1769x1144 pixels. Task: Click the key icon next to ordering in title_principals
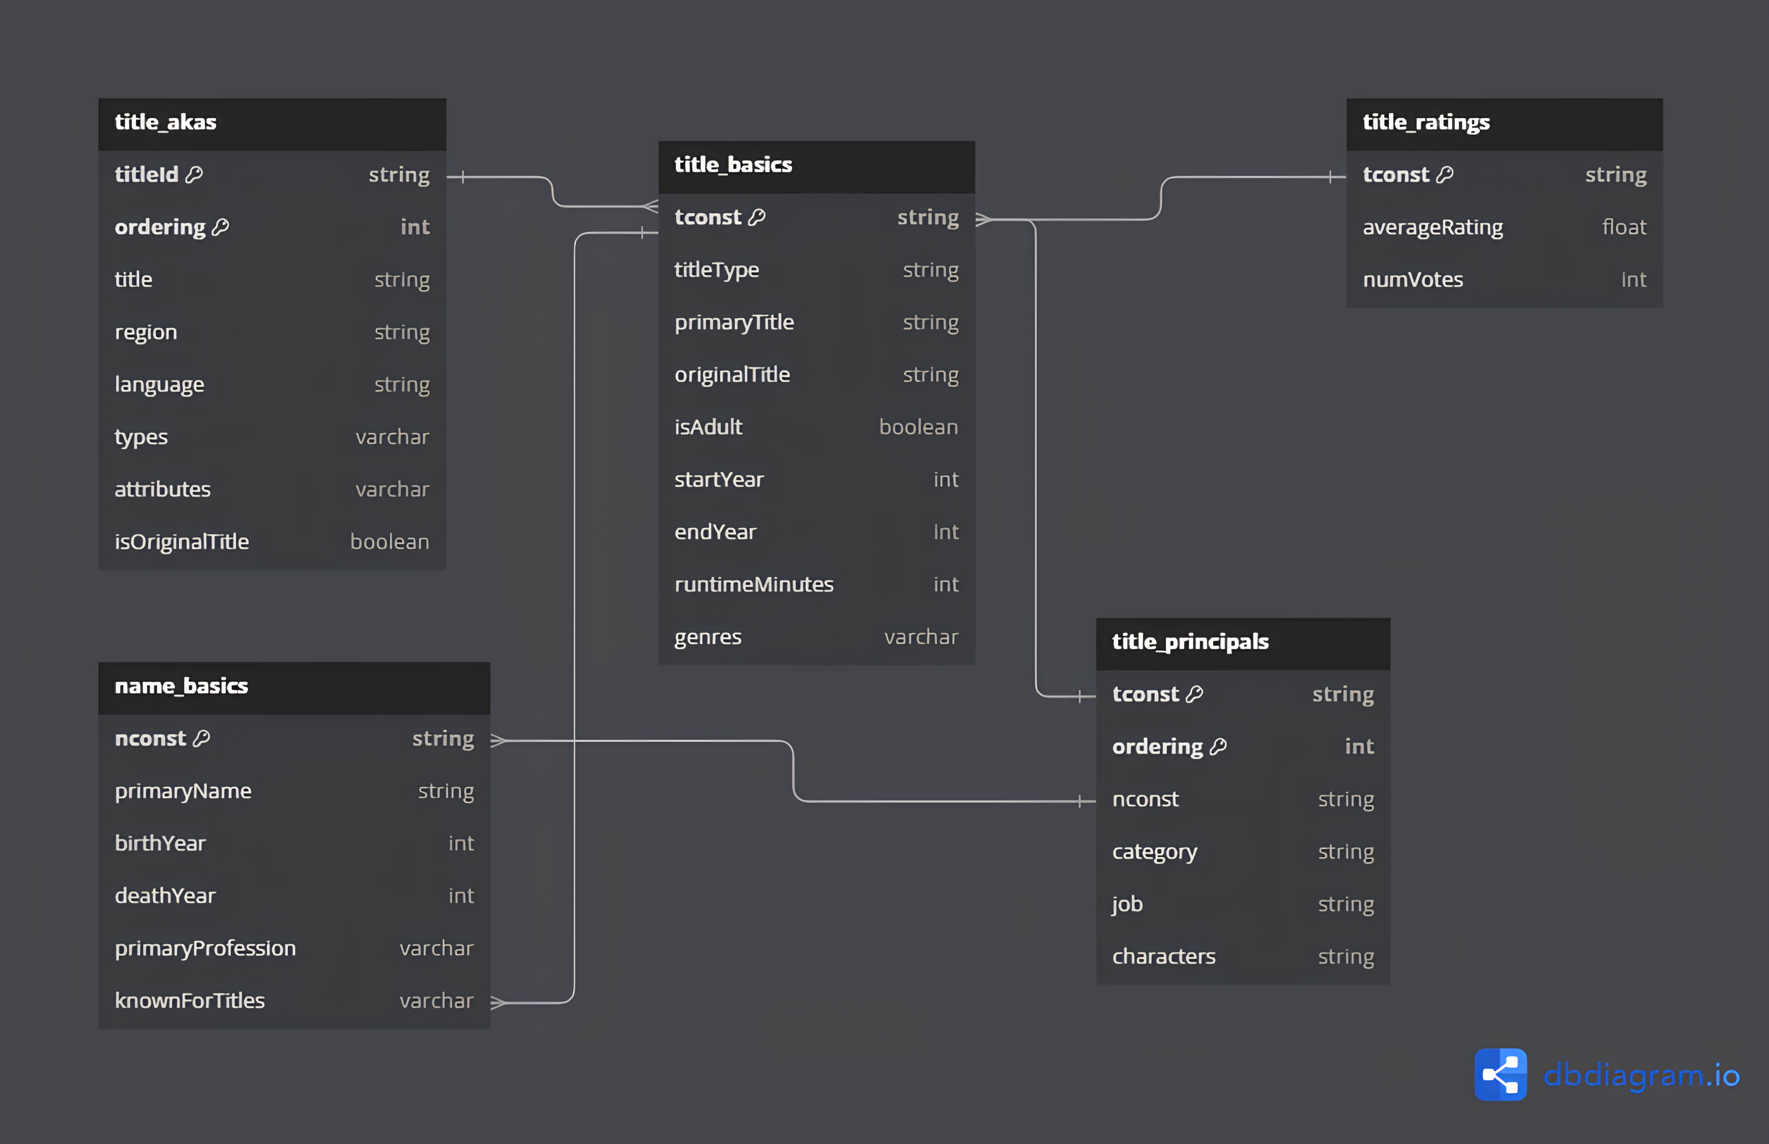(x=1219, y=747)
